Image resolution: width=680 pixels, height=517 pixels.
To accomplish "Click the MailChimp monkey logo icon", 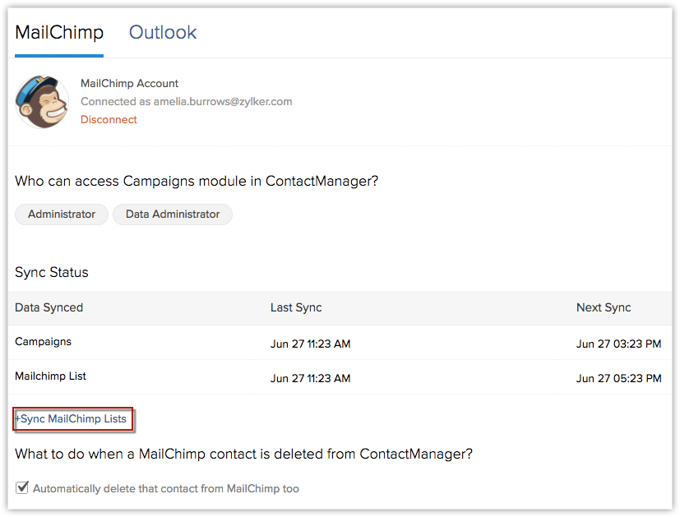I will (42, 102).
